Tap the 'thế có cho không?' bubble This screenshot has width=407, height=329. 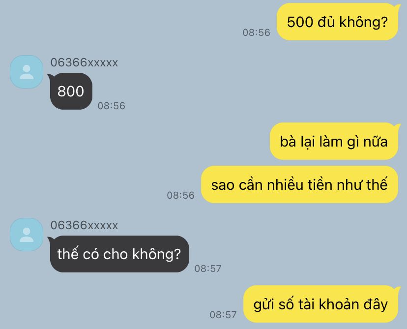tap(119, 254)
